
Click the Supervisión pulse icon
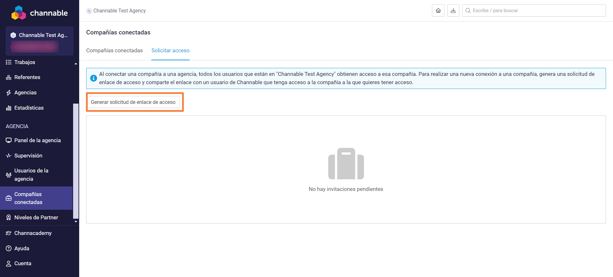9,156
